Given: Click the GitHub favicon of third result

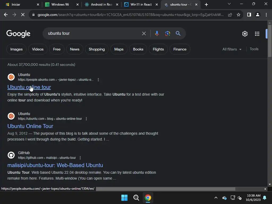Looking at the screenshot, I should click(11, 155).
